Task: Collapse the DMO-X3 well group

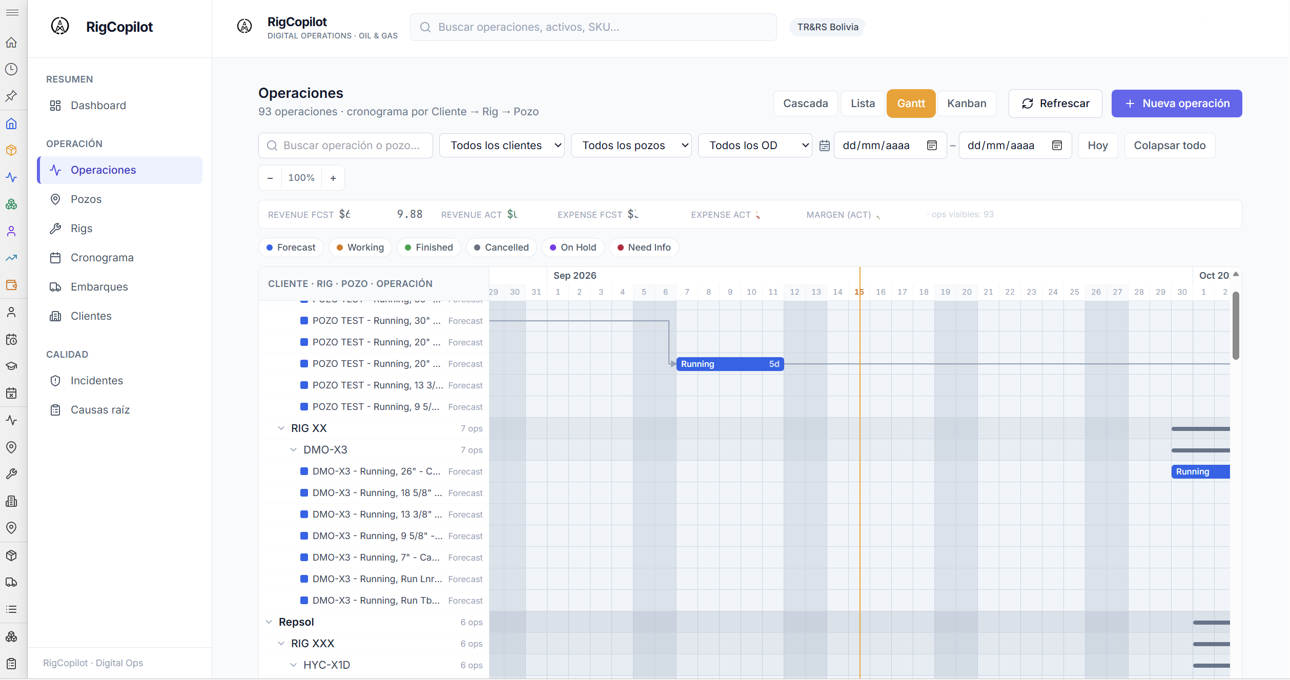Action: (293, 450)
